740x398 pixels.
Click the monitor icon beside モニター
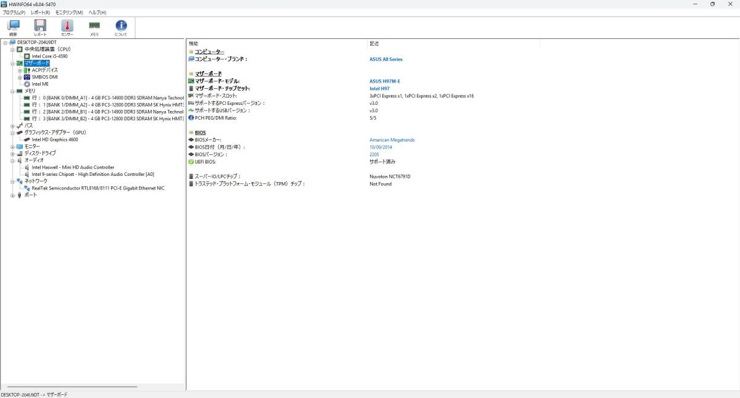pos(20,146)
